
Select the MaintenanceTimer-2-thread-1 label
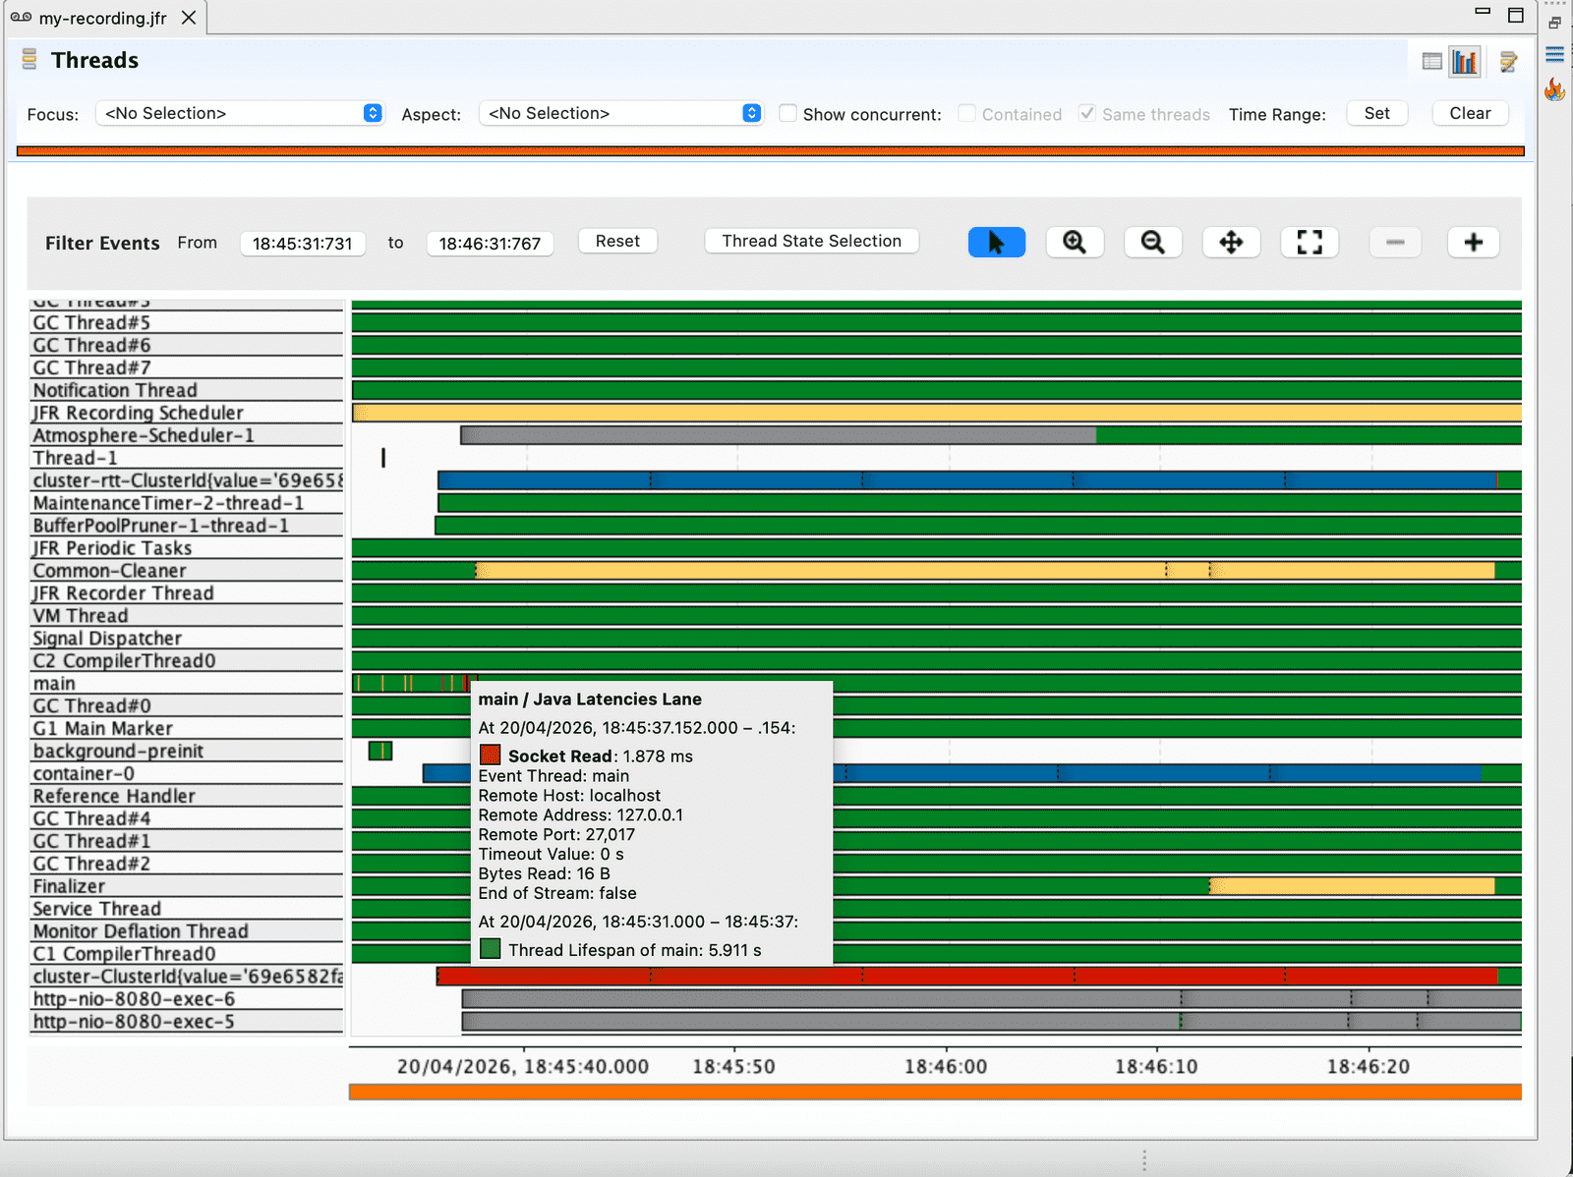click(186, 503)
